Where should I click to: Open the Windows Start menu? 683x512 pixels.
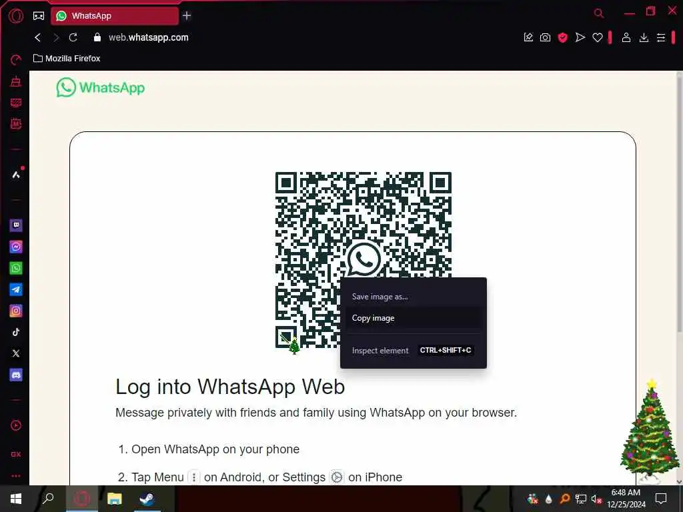click(16, 499)
